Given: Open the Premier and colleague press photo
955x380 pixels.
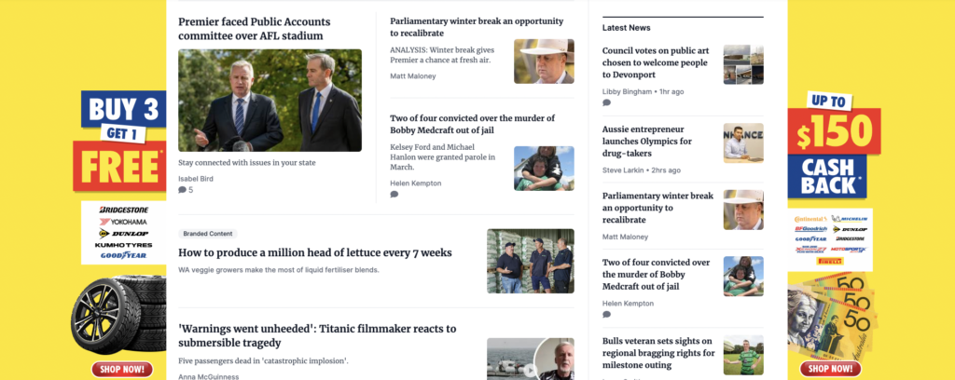Looking at the screenshot, I should pos(270,101).
